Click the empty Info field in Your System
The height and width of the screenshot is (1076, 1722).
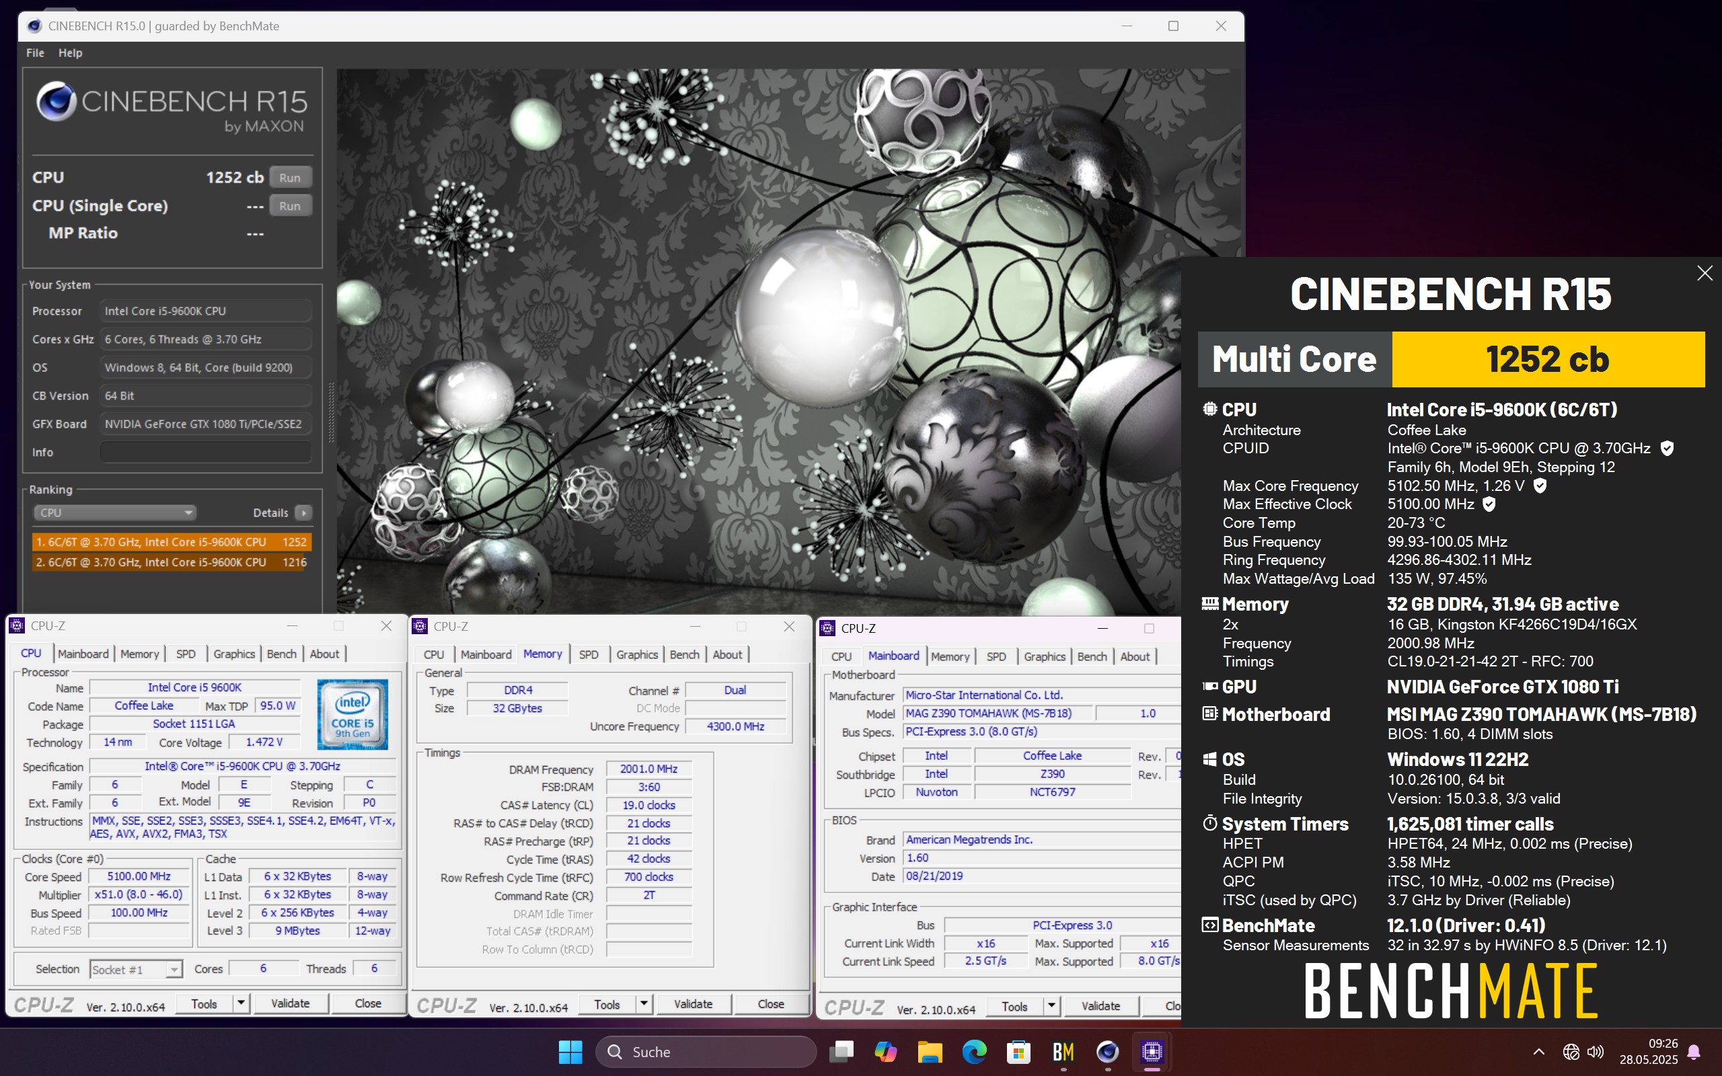pos(205,452)
